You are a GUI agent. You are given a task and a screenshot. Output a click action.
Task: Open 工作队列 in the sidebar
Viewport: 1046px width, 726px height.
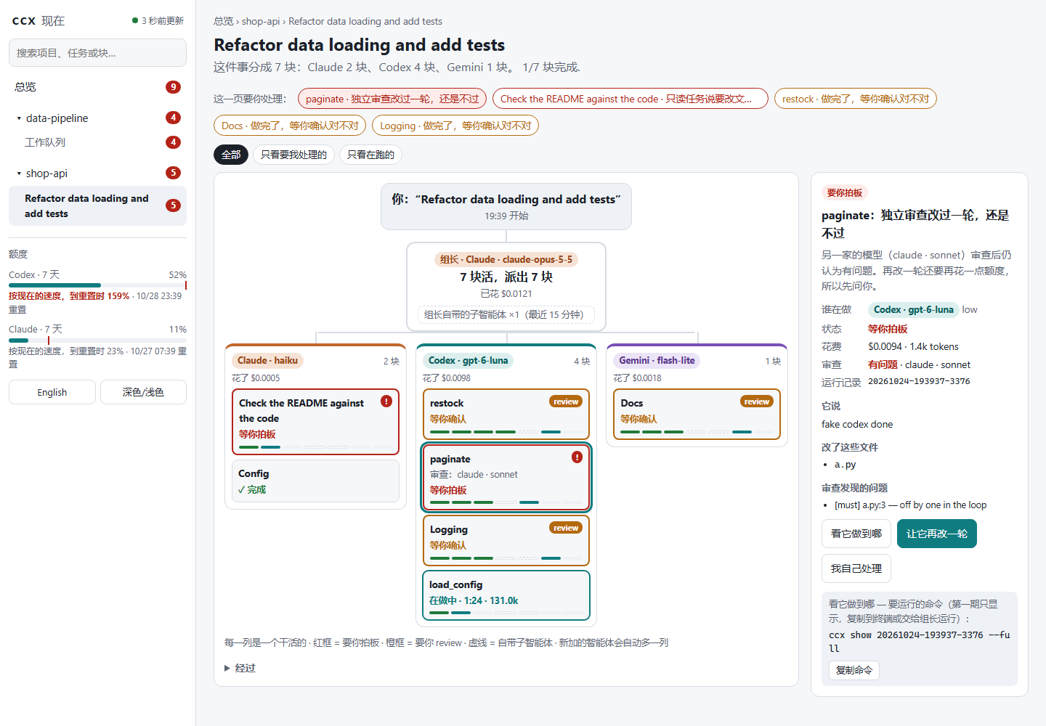[97, 142]
